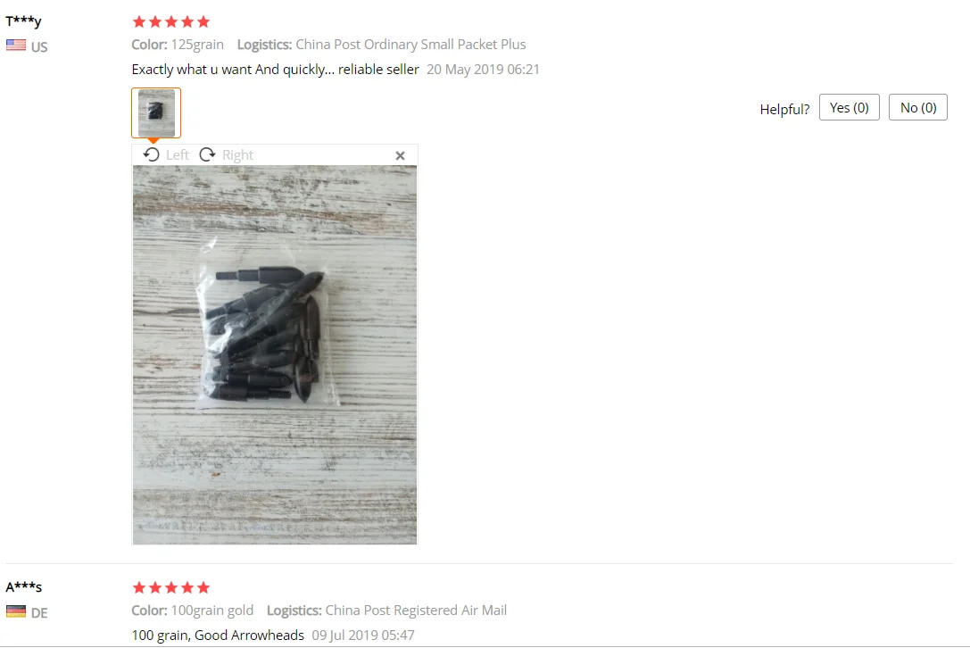The width and height of the screenshot is (970, 648).
Task: Click the five-star rating of T***y
Action: 171,22
